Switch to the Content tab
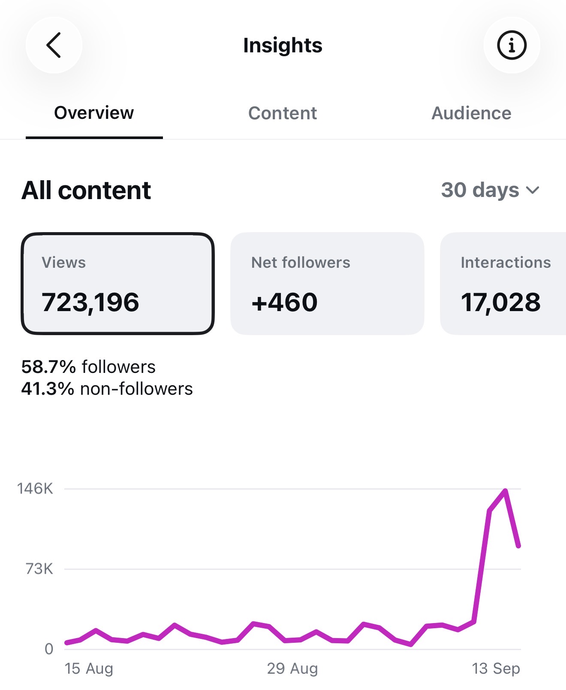Image resolution: width=566 pixels, height=690 pixels. click(283, 113)
